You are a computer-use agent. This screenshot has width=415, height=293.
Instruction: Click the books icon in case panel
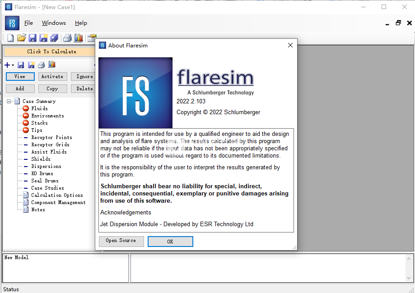pyautogui.click(x=52, y=65)
